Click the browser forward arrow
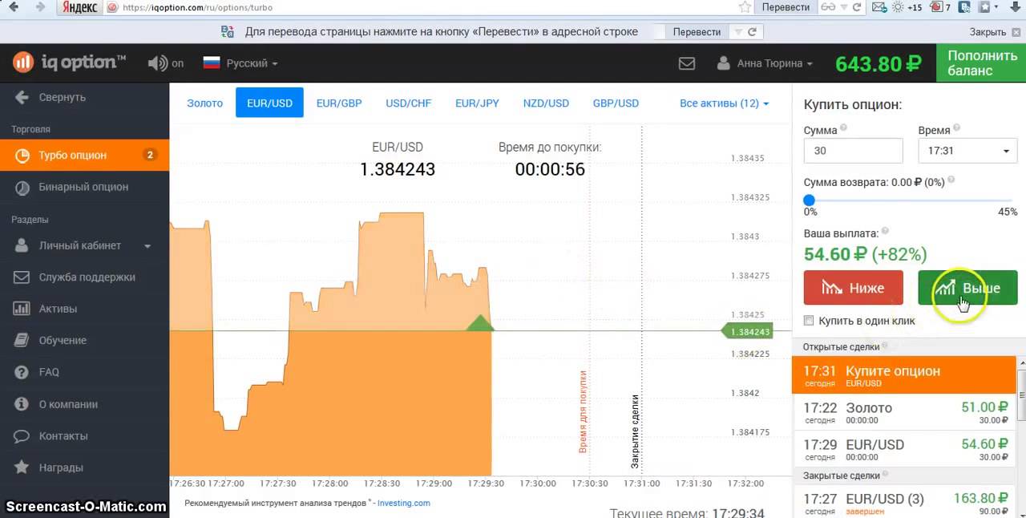The width and height of the screenshot is (1026, 518). (x=38, y=7)
